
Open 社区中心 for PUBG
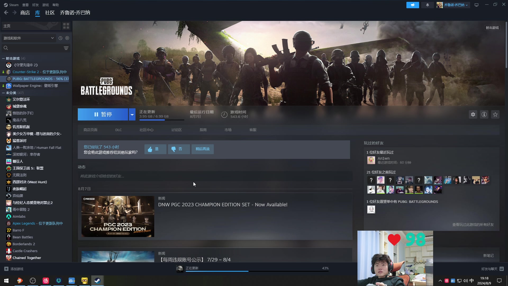pyautogui.click(x=146, y=130)
